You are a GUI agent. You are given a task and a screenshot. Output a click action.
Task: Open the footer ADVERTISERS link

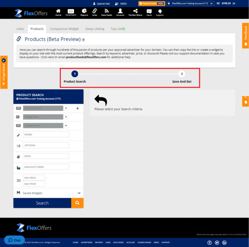click(x=86, y=242)
